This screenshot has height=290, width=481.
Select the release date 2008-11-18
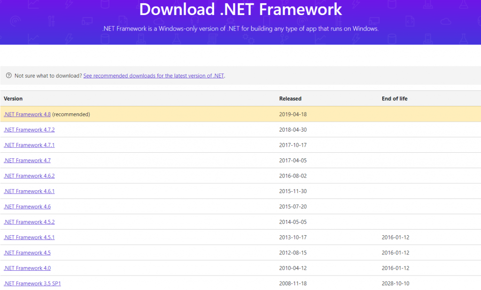(293, 283)
